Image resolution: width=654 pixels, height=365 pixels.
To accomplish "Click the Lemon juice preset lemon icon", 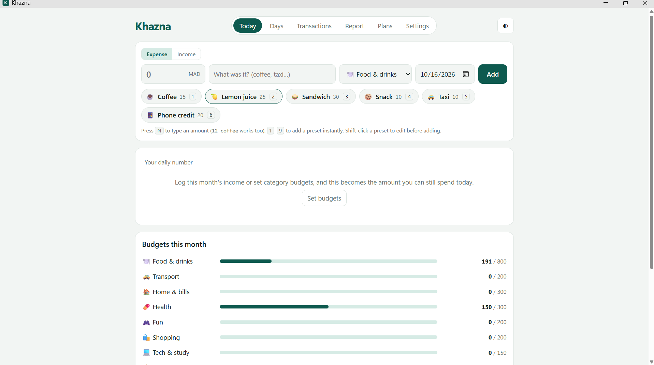I will pos(214,97).
